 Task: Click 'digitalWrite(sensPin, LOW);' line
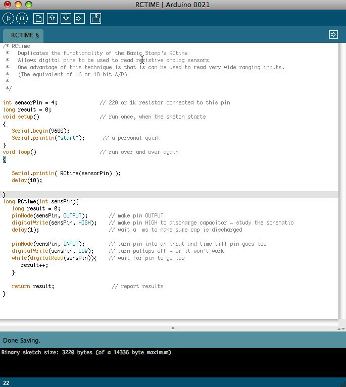[x=53, y=251]
